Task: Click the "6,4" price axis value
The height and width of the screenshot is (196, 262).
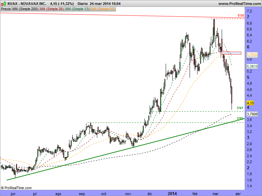Action: [250, 35]
